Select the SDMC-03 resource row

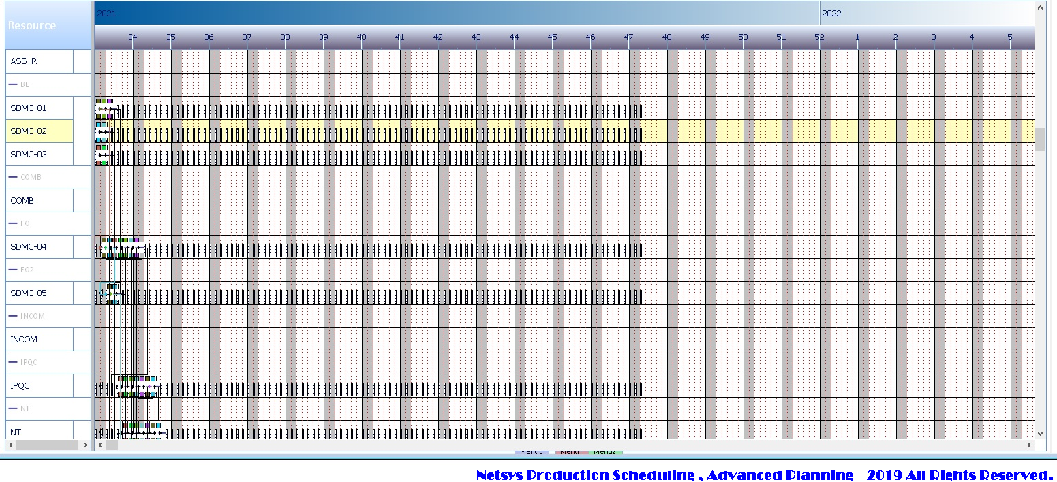40,154
